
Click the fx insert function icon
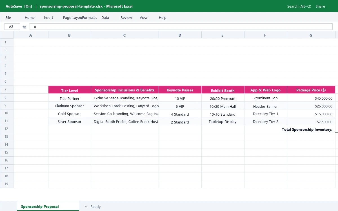click(x=24, y=27)
